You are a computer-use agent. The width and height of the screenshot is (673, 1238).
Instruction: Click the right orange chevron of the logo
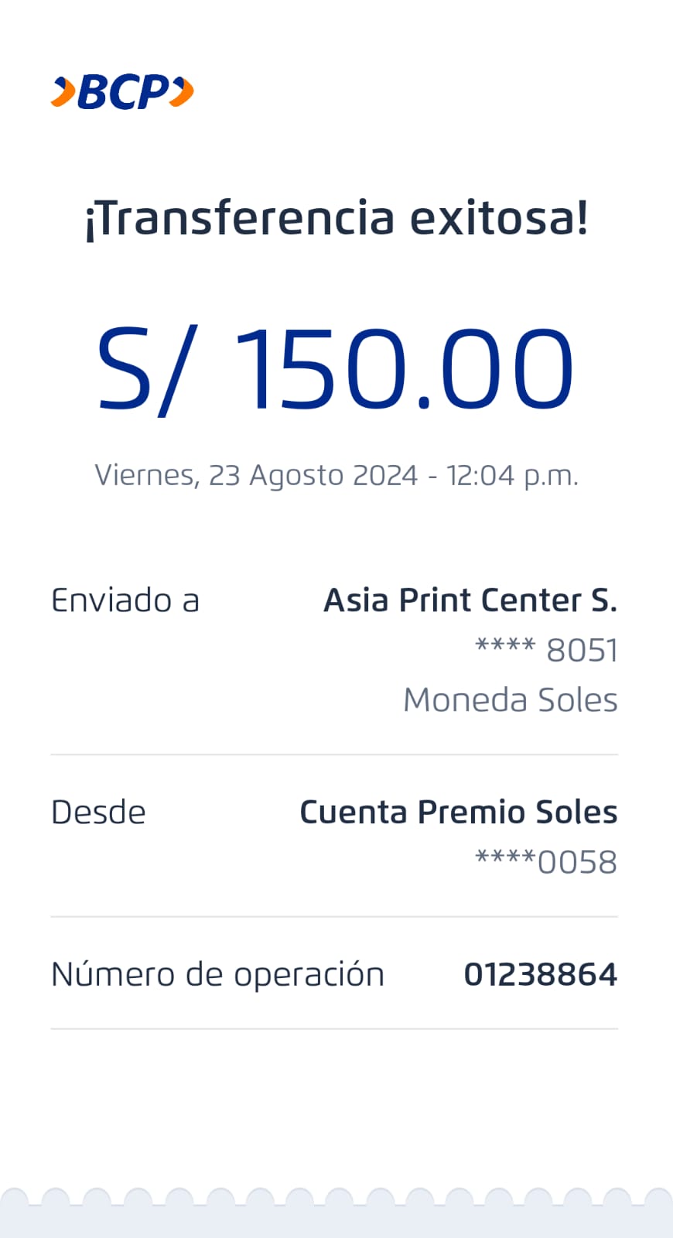[x=183, y=91]
